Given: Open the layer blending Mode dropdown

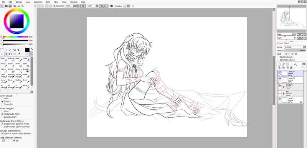Looking at the screenshot, I should 295,47.
